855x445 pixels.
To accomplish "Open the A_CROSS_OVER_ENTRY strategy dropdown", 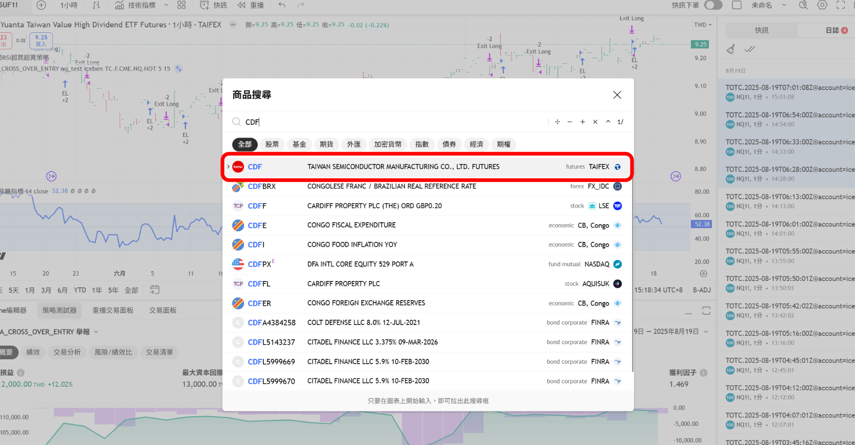I will click(x=49, y=332).
